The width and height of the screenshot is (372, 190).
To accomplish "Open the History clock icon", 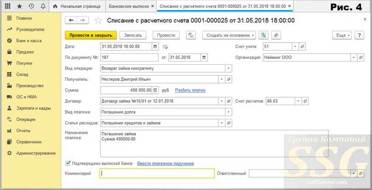I will [31, 6].
